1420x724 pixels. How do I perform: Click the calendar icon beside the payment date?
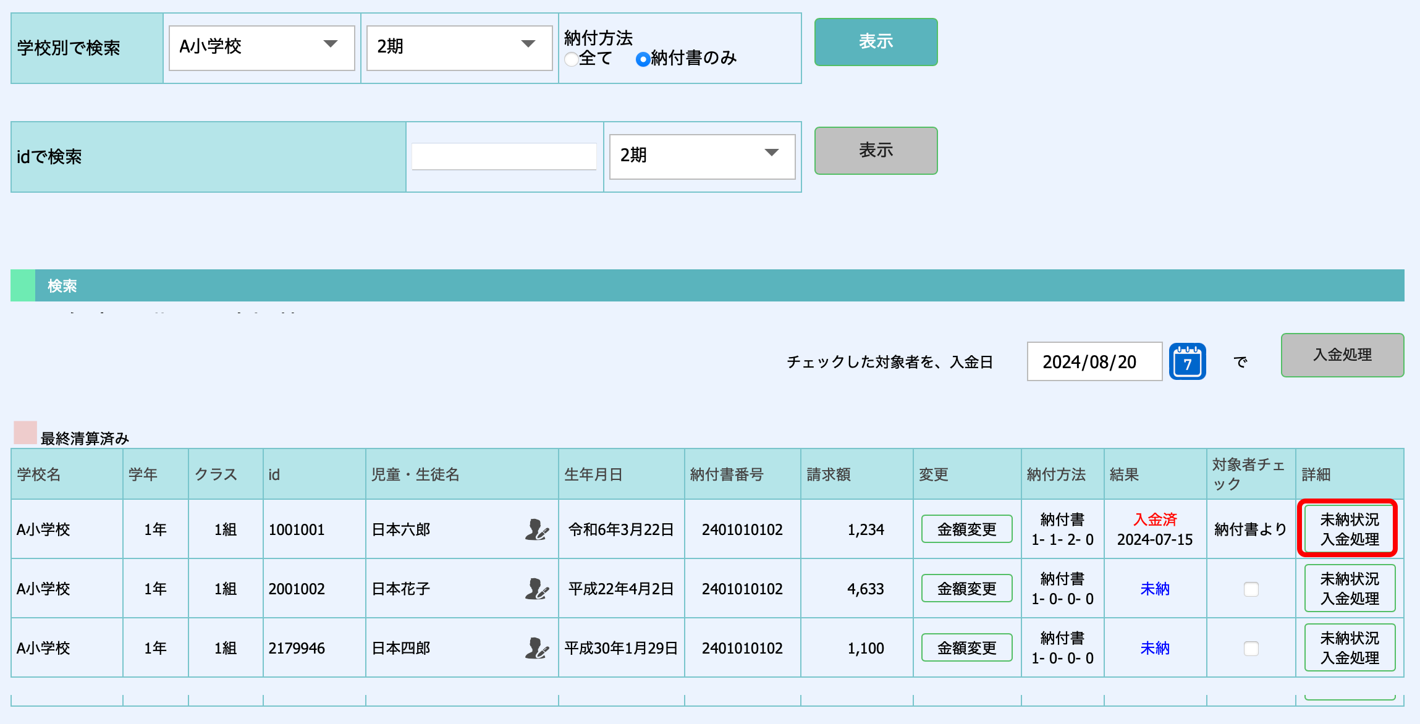pyautogui.click(x=1187, y=362)
